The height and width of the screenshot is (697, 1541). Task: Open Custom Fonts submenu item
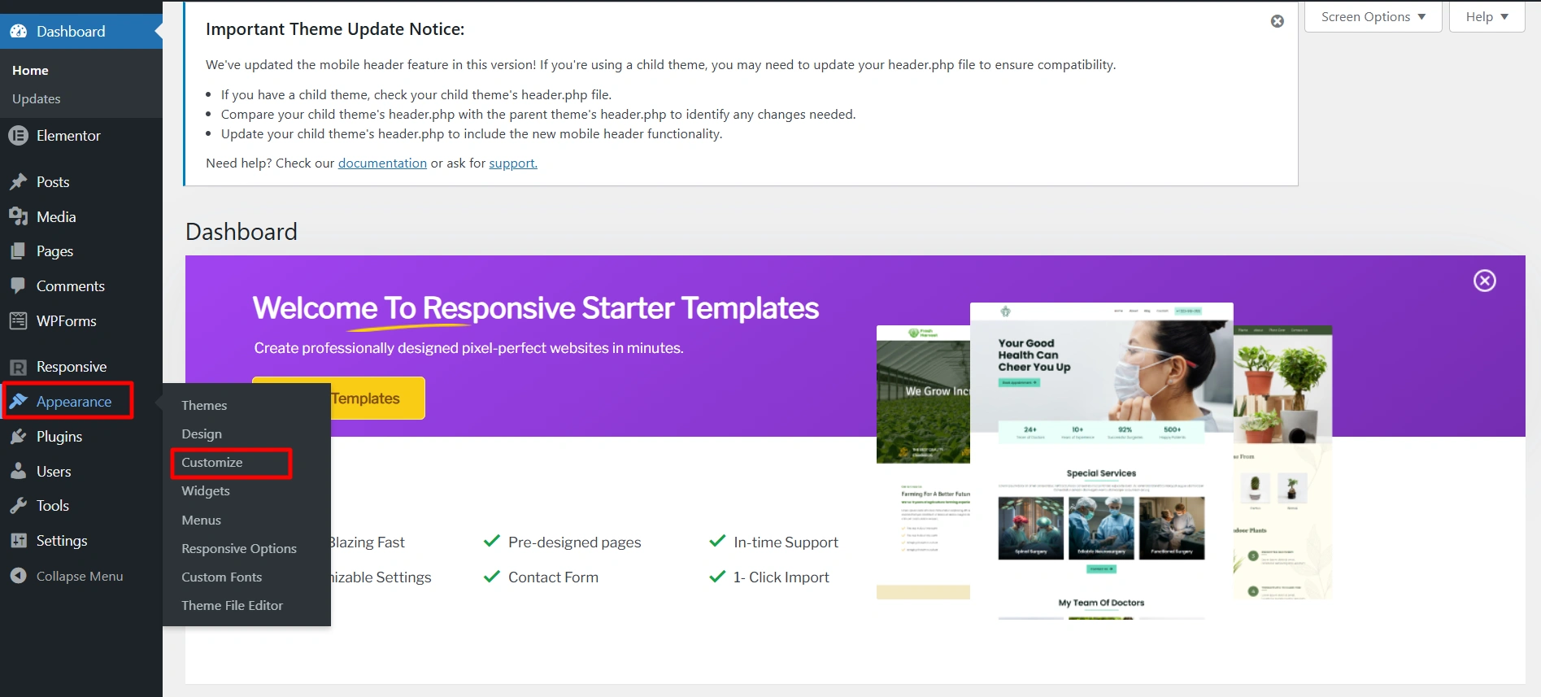[222, 577]
